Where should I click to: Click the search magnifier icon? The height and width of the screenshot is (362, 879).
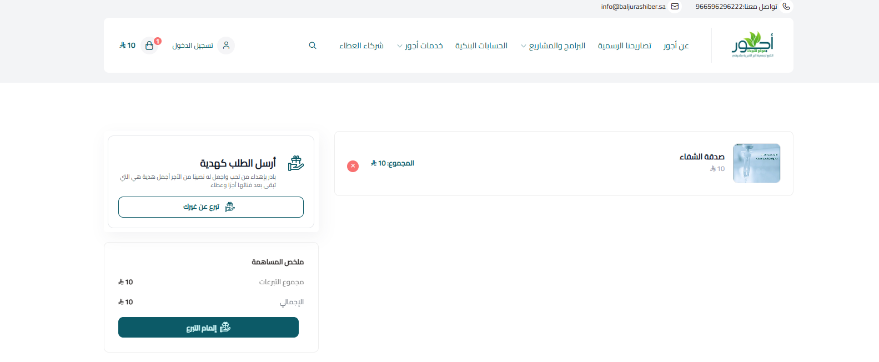(x=313, y=46)
